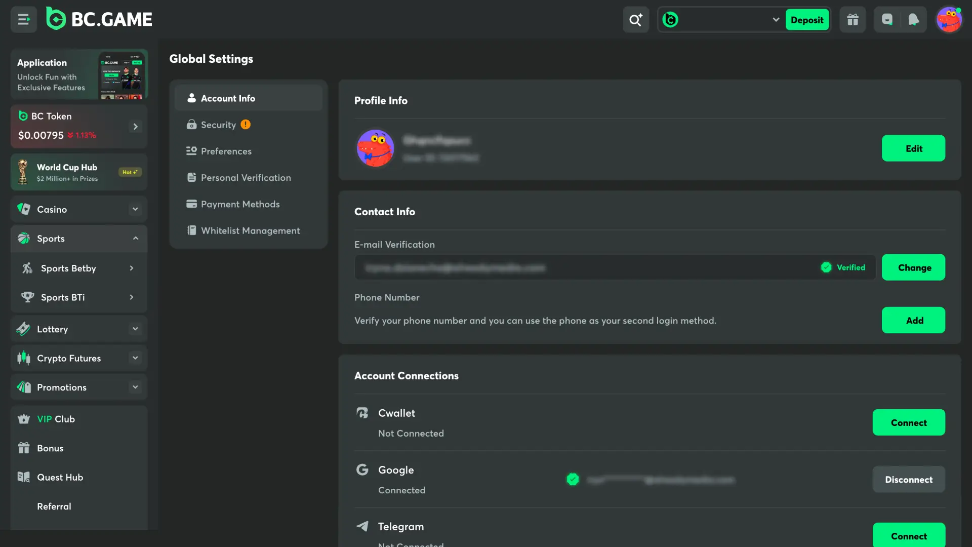This screenshot has height=547, width=972.
Task: Click the Global Settings heading
Action: tap(211, 59)
